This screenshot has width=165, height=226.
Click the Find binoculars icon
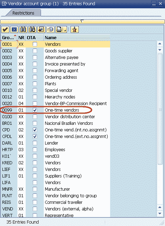(x=23, y=29)
